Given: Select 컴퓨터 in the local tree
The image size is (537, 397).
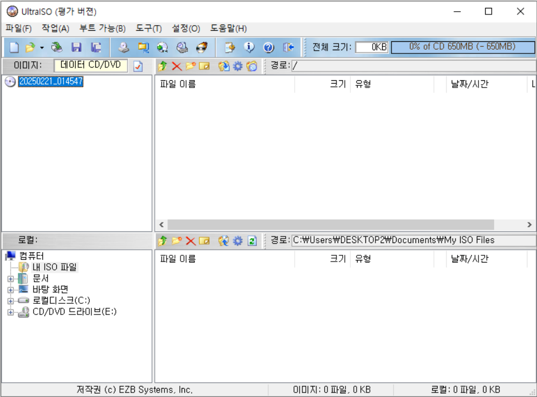Looking at the screenshot, I should pyautogui.click(x=31, y=256).
